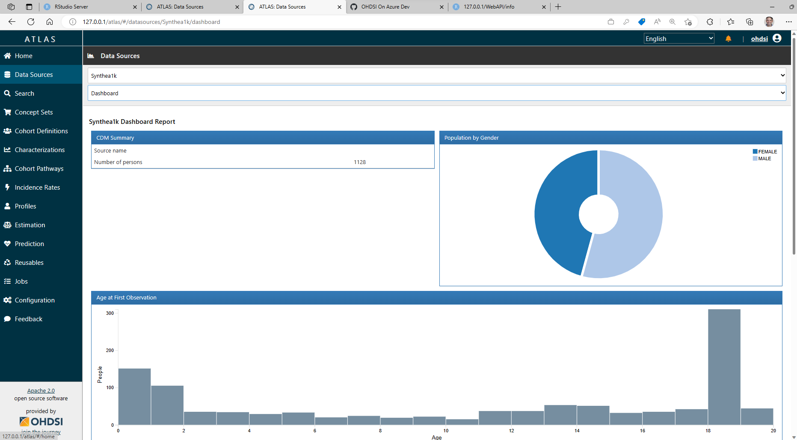
Task: Open Concept Sets from the sidebar
Action: pos(33,112)
